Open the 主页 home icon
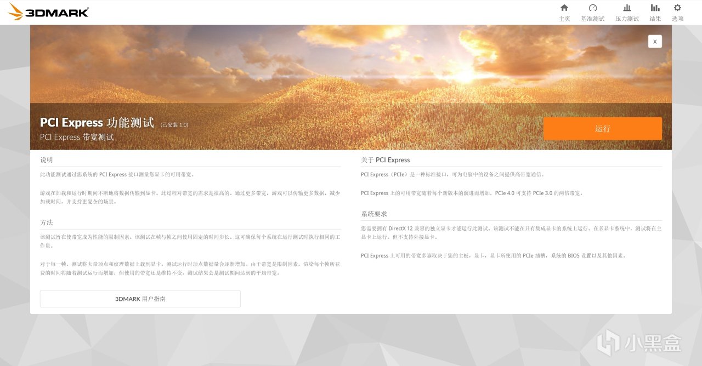The width and height of the screenshot is (702, 366). click(564, 8)
